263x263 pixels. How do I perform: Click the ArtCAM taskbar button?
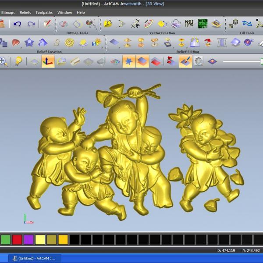[x=36, y=258]
